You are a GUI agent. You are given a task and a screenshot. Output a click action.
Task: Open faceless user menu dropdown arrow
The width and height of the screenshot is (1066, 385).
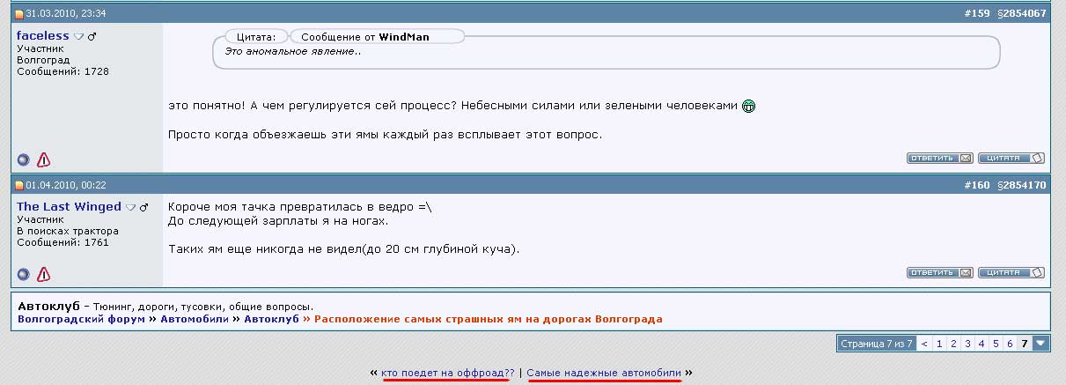78,37
